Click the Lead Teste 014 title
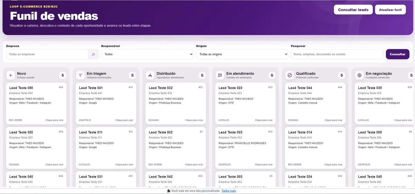This screenshot has width=415, height=194. coord(300,132)
